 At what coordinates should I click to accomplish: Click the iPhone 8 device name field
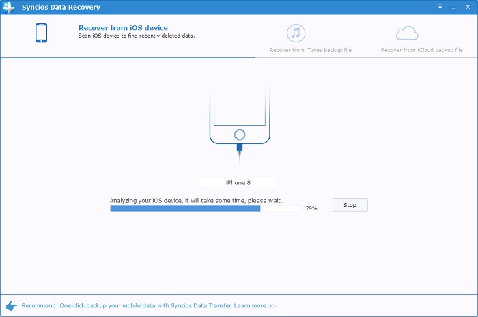point(238,183)
